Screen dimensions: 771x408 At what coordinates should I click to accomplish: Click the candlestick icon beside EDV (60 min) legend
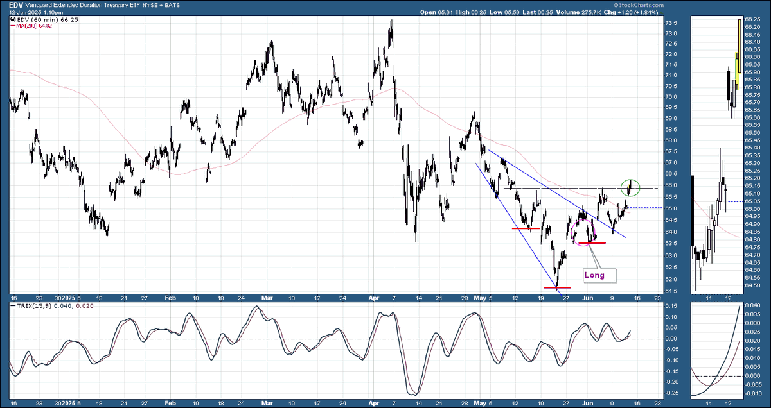click(x=12, y=20)
